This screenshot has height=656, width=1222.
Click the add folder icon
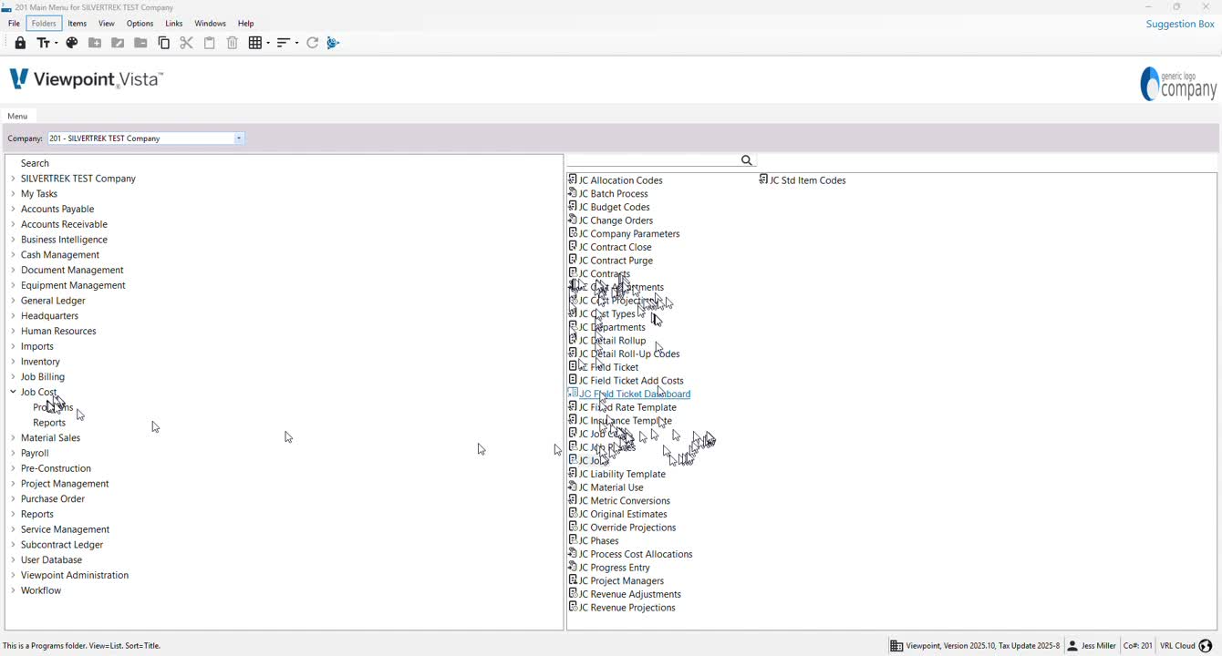click(95, 43)
